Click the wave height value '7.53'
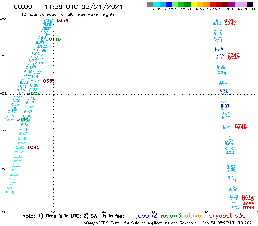This screenshot has width=258, height=226. [x=235, y=203]
